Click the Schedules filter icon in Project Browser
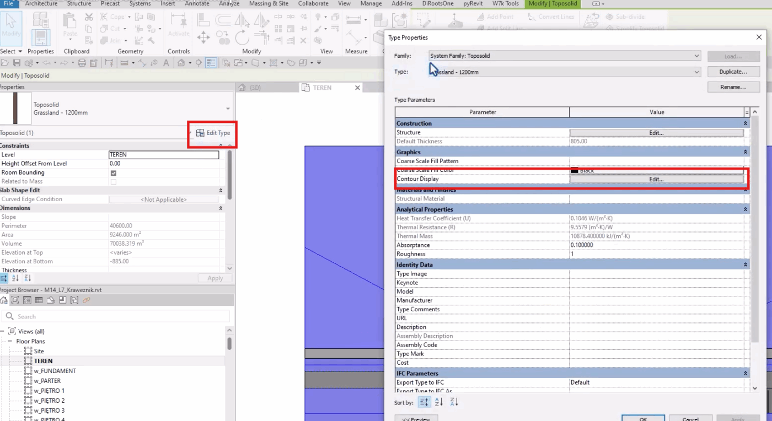Screen dimensions: 772x421 pyautogui.click(x=39, y=300)
